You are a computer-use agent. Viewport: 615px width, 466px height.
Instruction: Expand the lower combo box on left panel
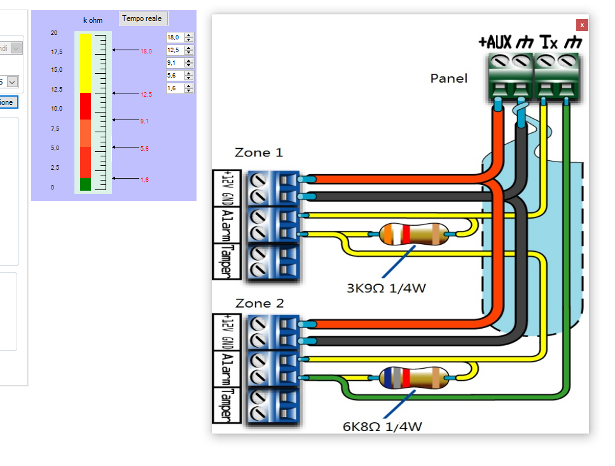pyautogui.click(x=12, y=82)
